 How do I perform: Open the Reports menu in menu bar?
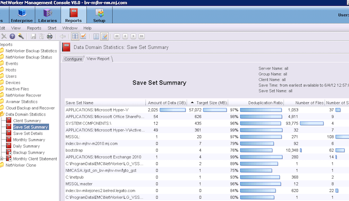[x=34, y=28]
